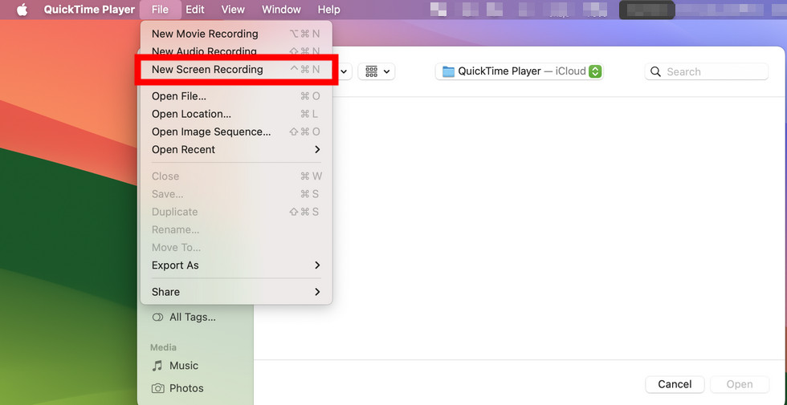The height and width of the screenshot is (405, 787).
Task: Click the Photos camera icon
Action: (x=157, y=388)
